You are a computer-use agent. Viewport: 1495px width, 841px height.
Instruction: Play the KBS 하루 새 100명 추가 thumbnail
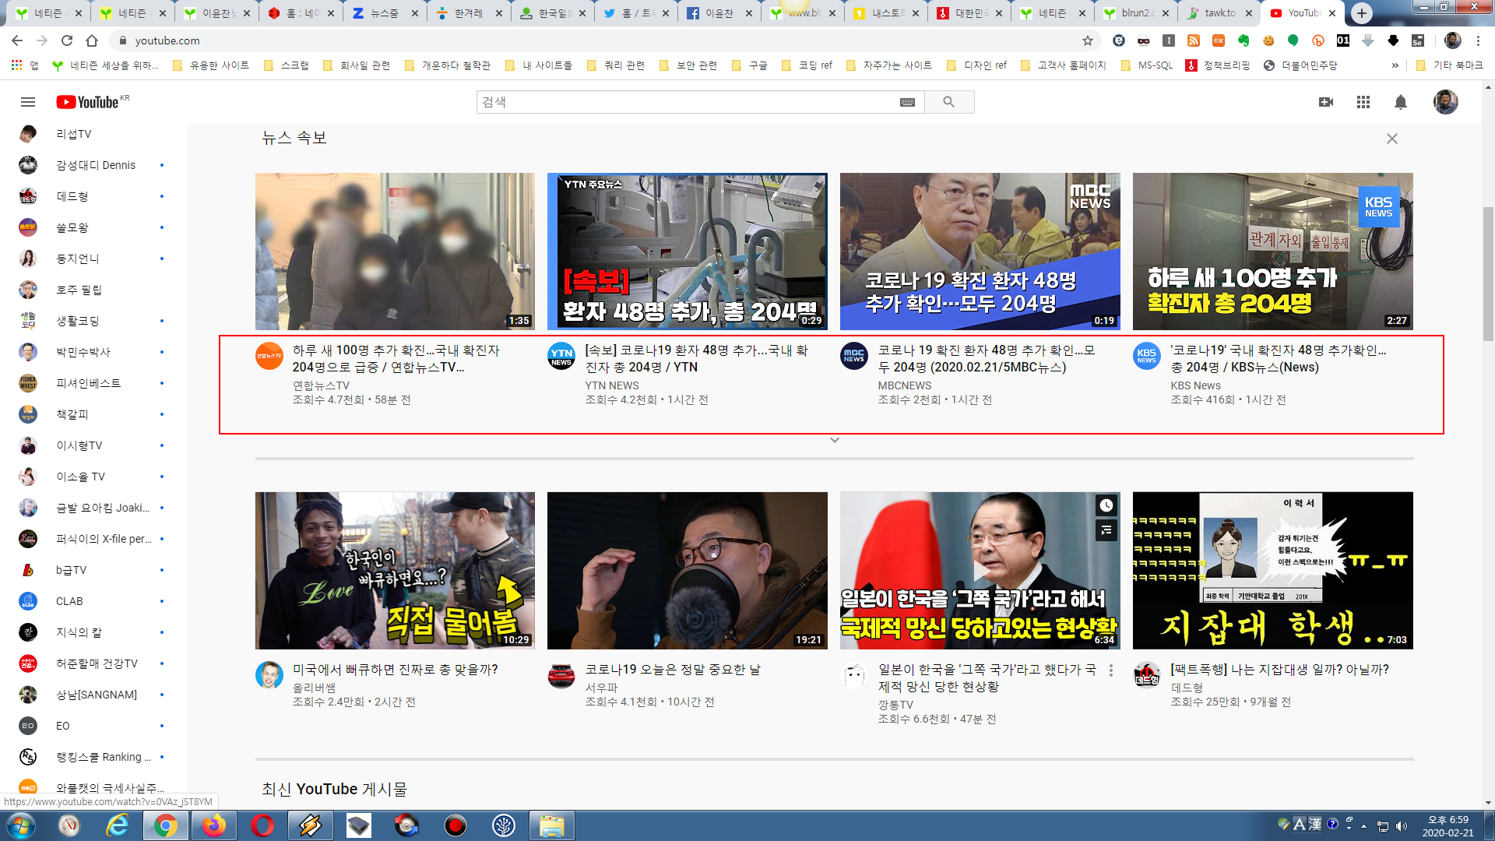[x=1273, y=252]
